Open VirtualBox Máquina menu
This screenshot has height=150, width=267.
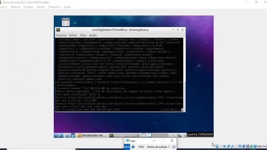point(15,7)
